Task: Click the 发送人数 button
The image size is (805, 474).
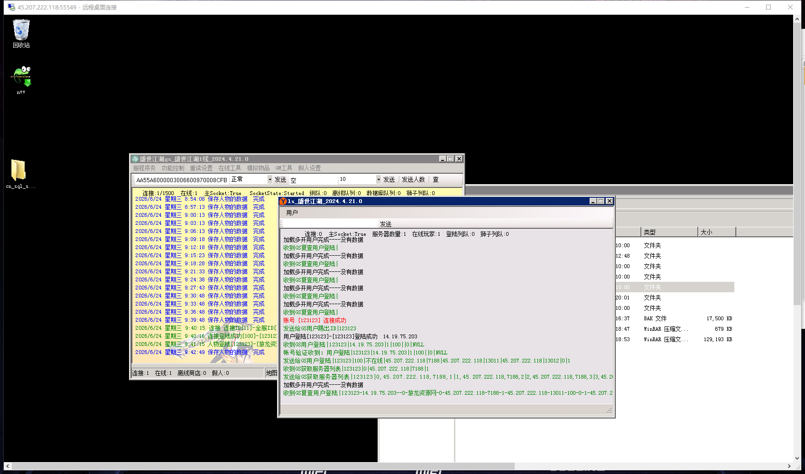Action: 413,179
